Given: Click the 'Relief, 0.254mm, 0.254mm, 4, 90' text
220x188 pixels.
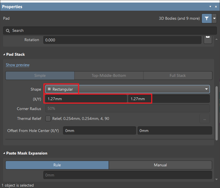Looking at the screenshot, I should [81, 119].
